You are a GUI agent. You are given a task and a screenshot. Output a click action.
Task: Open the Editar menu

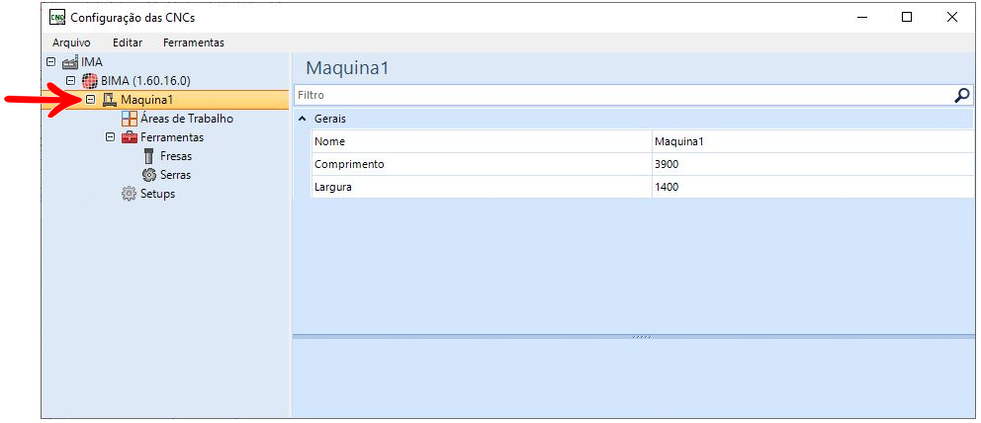[x=128, y=42]
